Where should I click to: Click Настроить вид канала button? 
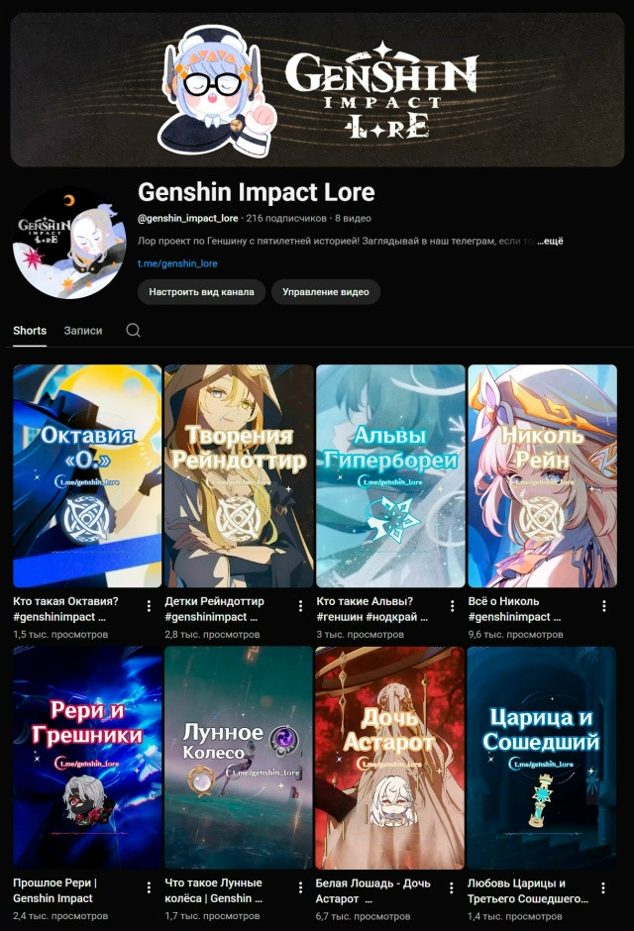(x=201, y=291)
